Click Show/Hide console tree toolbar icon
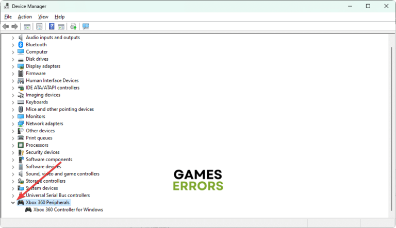The image size is (396, 228). pos(27,26)
